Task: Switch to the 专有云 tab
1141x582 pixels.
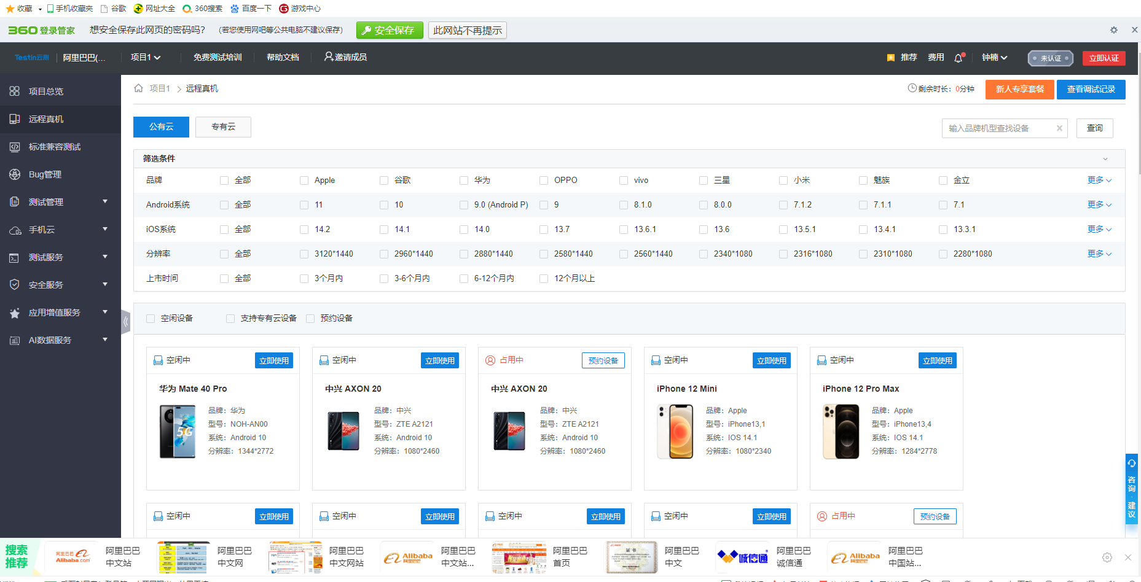Action: 223,127
